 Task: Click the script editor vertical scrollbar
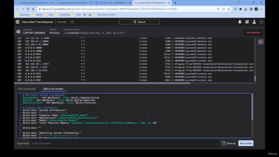click(x=252, y=107)
